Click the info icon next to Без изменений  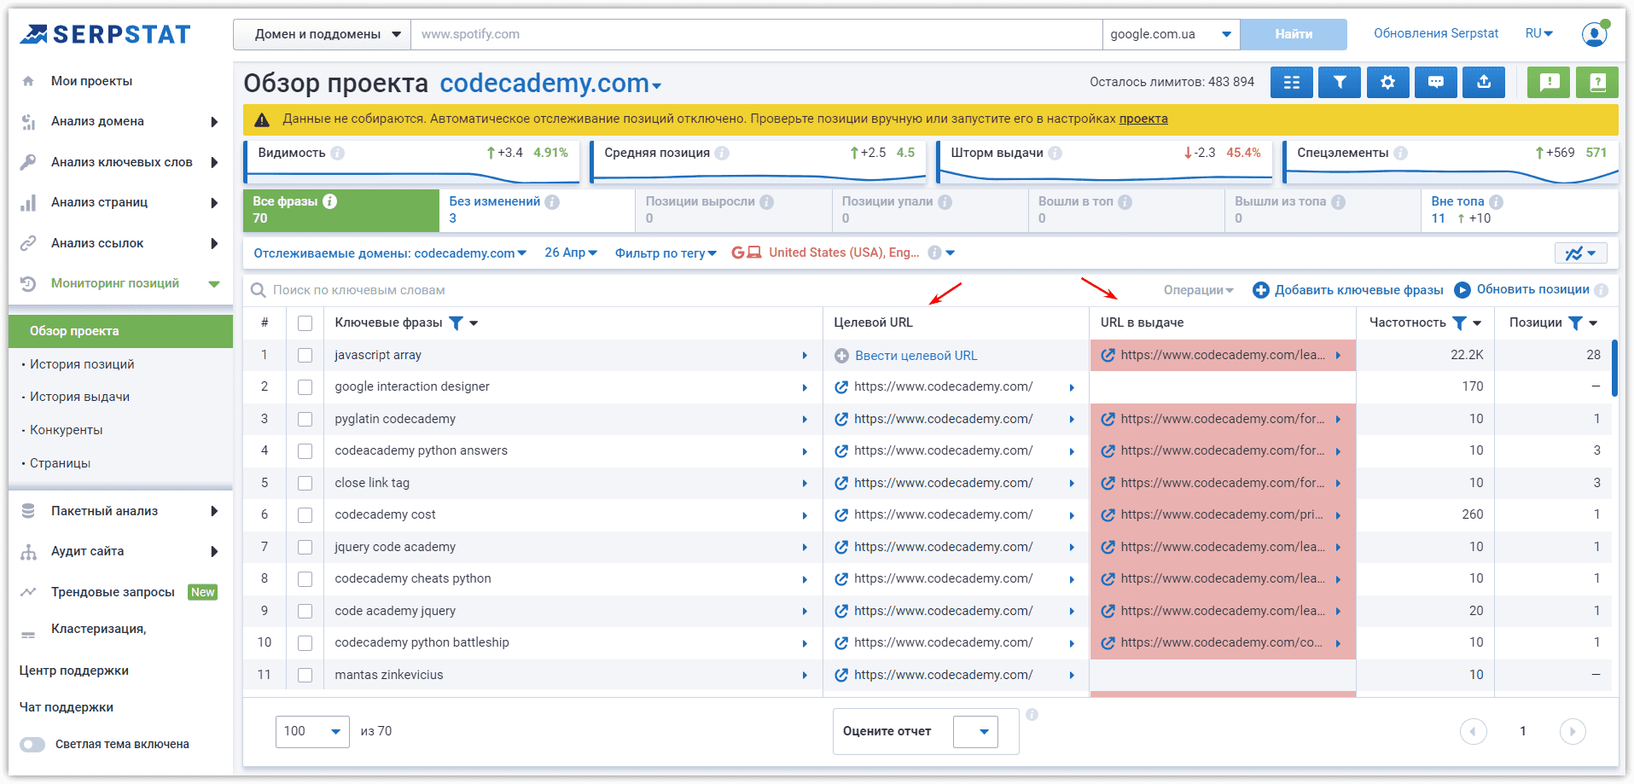pos(552,202)
